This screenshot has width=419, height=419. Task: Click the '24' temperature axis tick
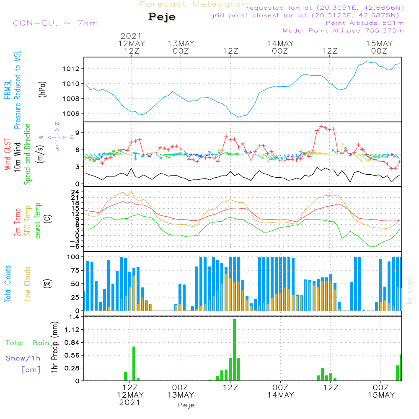coord(75,192)
